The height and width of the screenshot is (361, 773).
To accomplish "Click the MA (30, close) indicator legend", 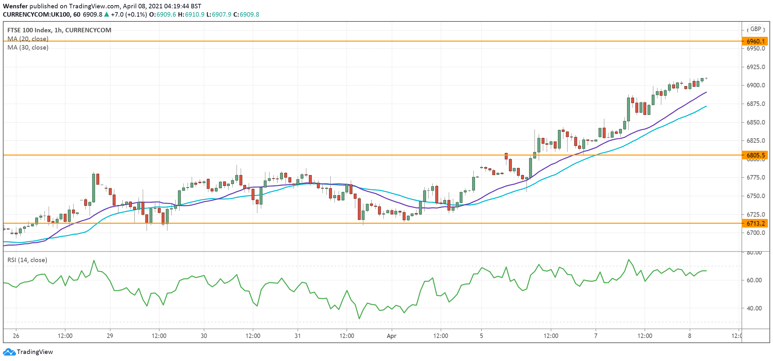I will [28, 47].
